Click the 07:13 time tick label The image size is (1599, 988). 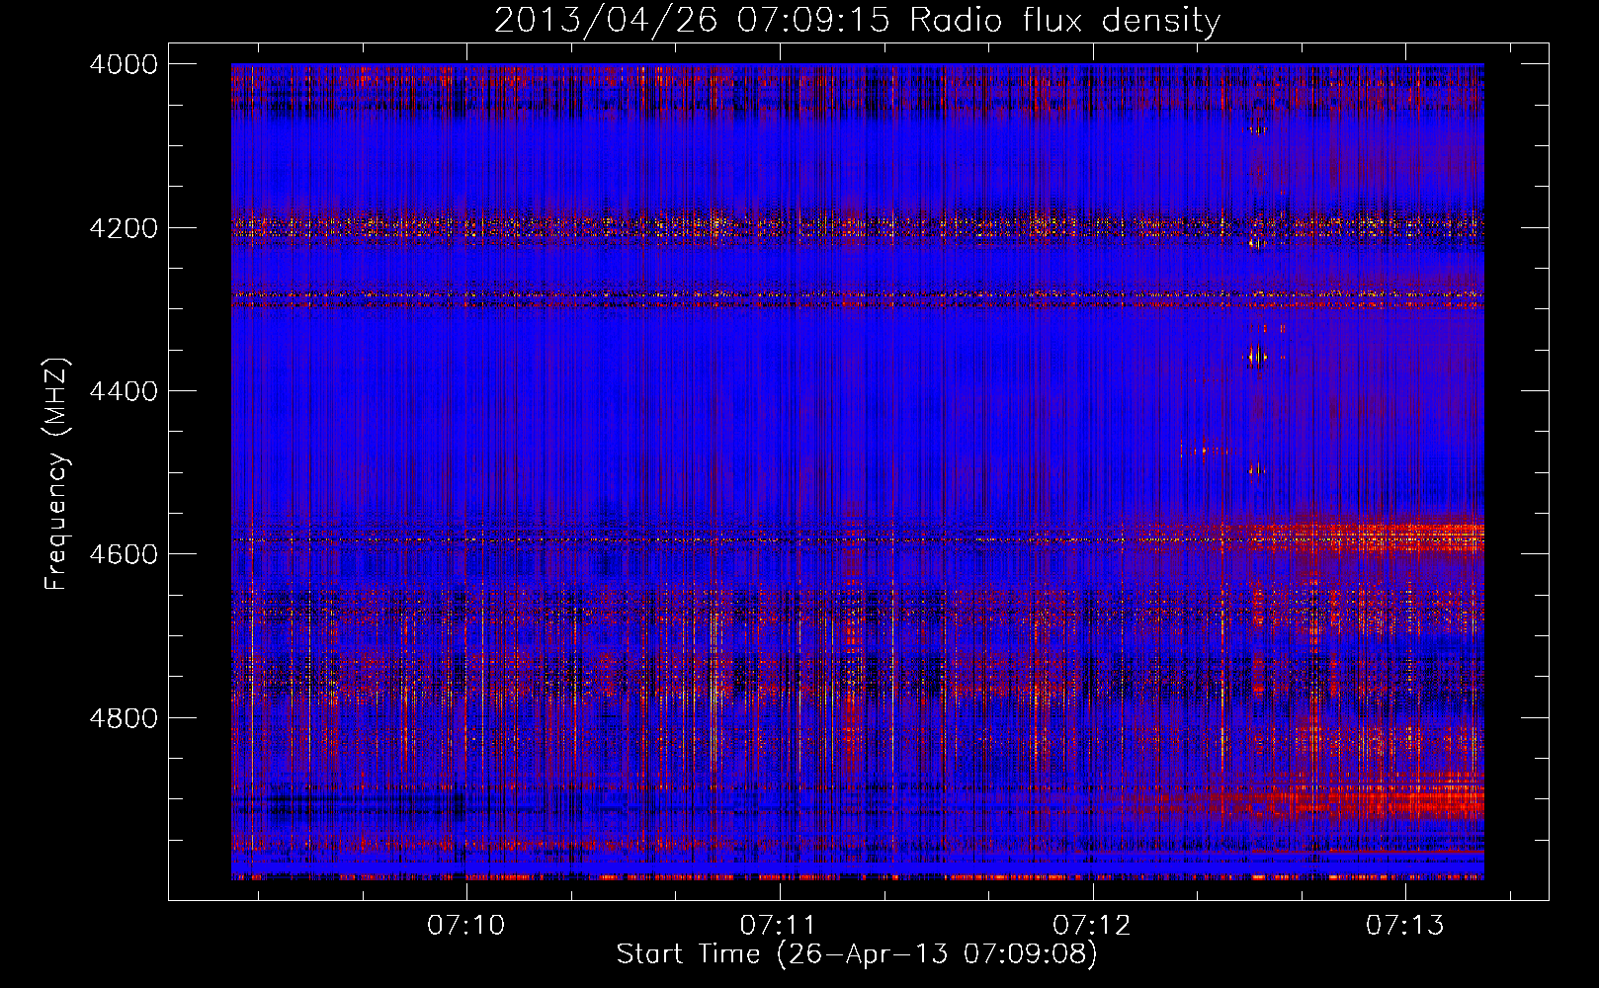(x=1405, y=925)
